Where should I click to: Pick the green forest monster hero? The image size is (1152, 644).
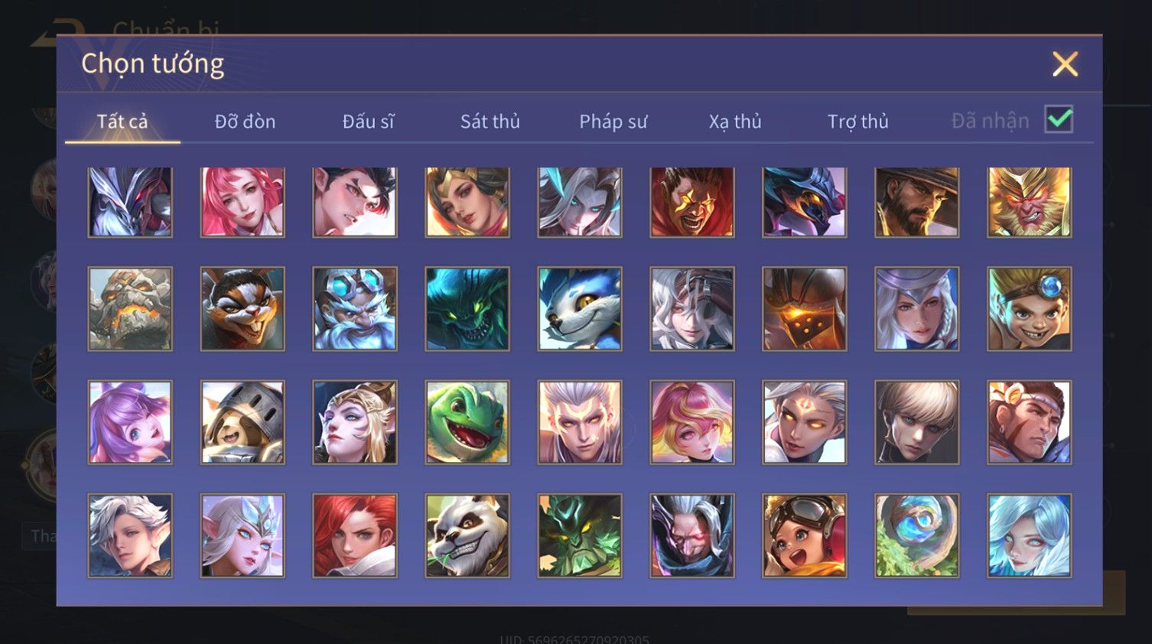580,535
